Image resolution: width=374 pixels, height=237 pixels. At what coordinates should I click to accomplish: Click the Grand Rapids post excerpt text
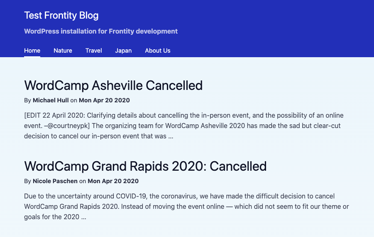(x=186, y=206)
